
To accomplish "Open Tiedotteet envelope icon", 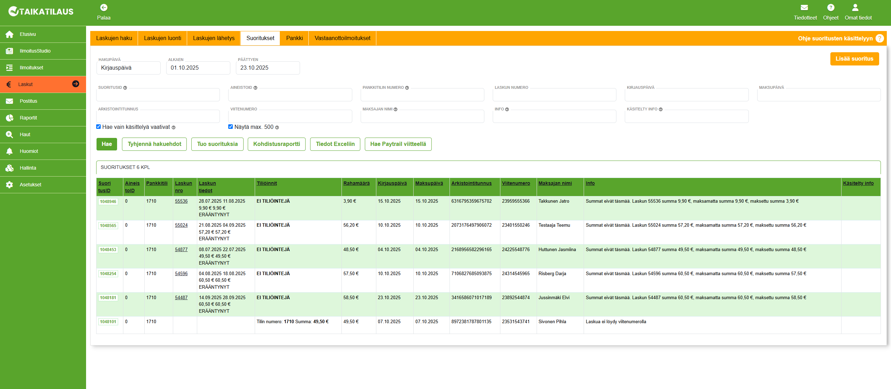I will (x=804, y=8).
